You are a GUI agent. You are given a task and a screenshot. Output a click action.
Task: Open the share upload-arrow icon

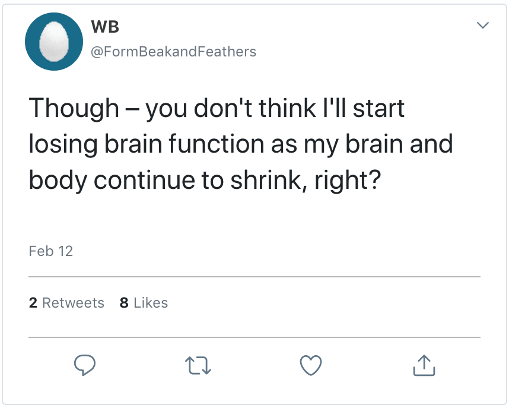424,365
